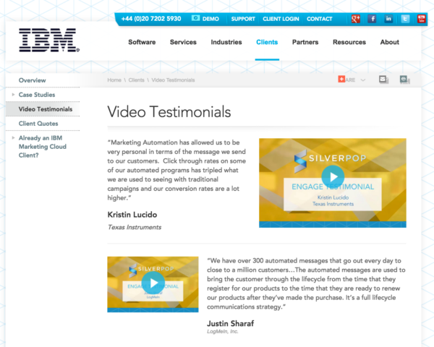Click the red Share plus icon
The image size is (434, 347).
pos(341,79)
